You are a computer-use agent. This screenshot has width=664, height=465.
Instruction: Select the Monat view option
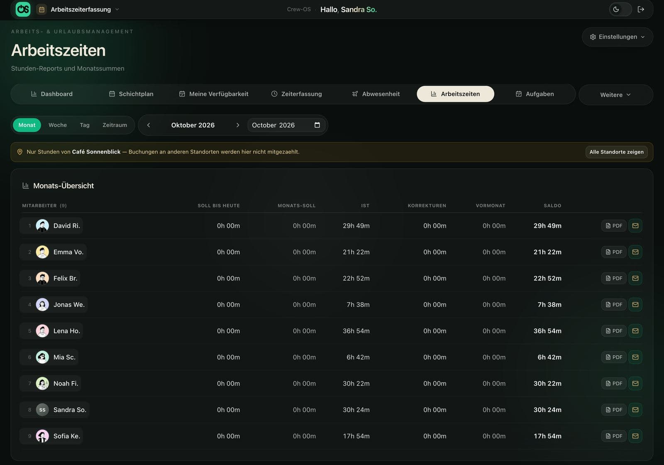[27, 125]
